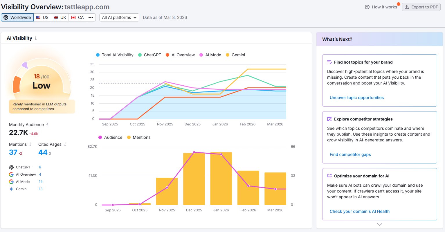Click the tattleapp.com domain in title
The height and width of the screenshot is (232, 445).
(87, 7)
